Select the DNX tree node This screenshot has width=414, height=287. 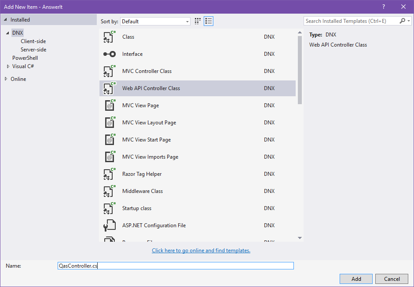pos(18,33)
